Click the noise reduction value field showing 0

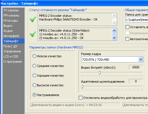(136, 81)
